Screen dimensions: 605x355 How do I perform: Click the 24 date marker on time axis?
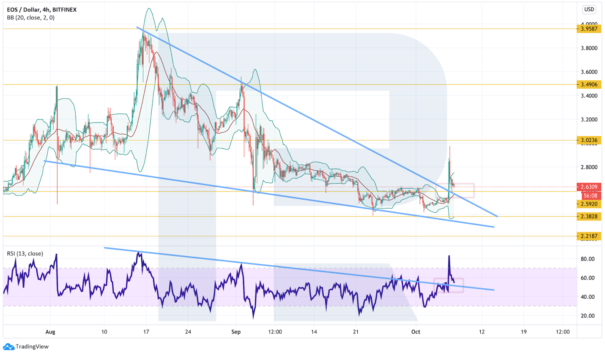pyautogui.click(x=188, y=332)
